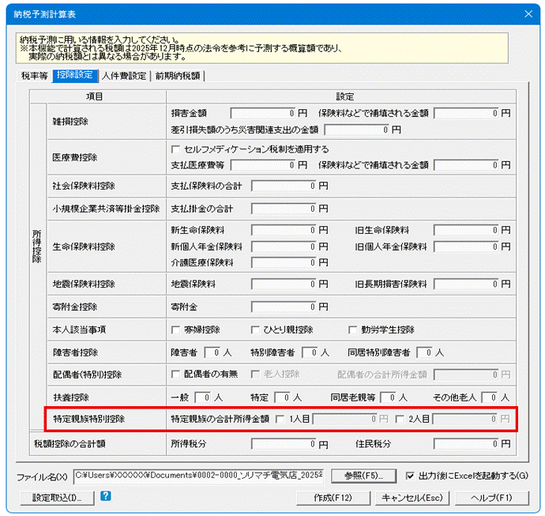Tick the 勤労学生控除 checkbox
Viewport: 545px width, 516px height.
pyautogui.click(x=354, y=330)
